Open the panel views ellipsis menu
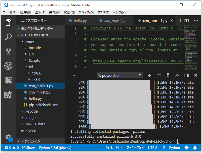 tap(74, 75)
